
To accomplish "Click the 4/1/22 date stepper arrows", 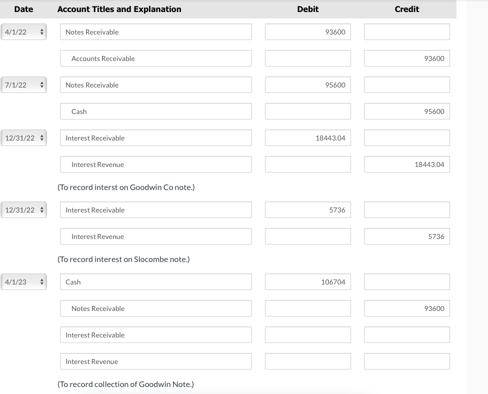I will point(41,31).
